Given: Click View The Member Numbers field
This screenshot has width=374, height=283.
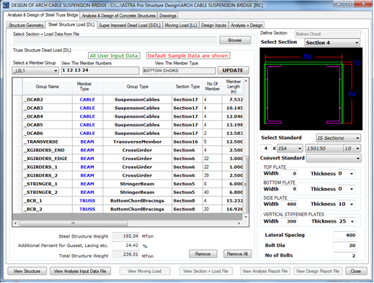Looking at the screenshot, I should [x=100, y=70].
